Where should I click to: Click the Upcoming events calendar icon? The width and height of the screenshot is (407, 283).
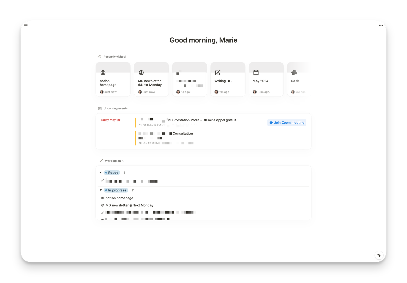pyautogui.click(x=100, y=108)
